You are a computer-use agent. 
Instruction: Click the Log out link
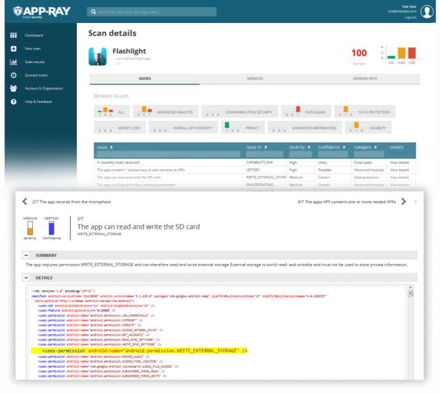[410, 17]
